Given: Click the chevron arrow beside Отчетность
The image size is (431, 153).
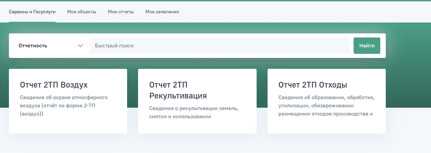Looking at the screenshot, I should tap(81, 46).
